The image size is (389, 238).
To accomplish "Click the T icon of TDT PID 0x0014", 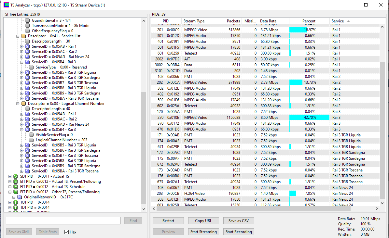I will click(x=16, y=207).
